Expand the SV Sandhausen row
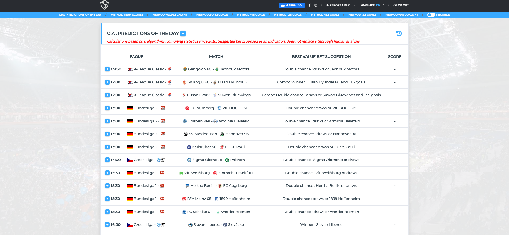The height and width of the screenshot is (235, 509). click(x=107, y=134)
